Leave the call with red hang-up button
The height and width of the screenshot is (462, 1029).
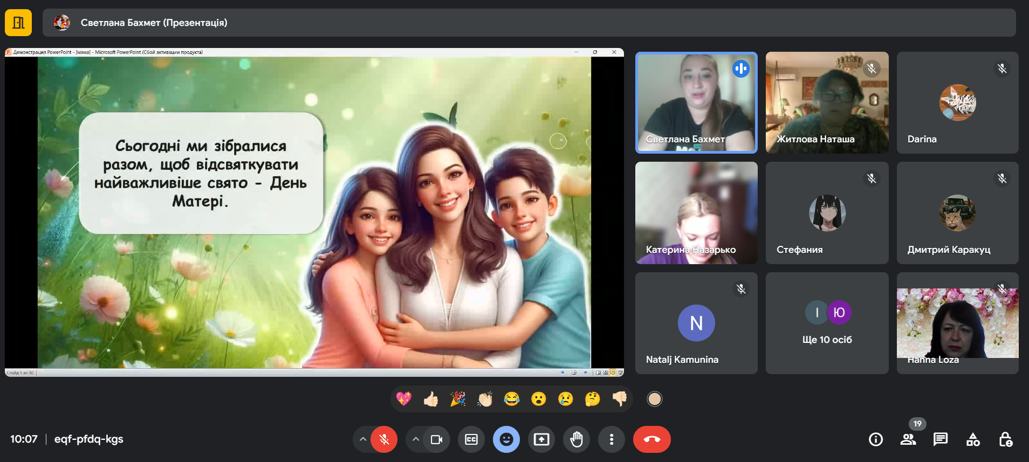(x=651, y=439)
